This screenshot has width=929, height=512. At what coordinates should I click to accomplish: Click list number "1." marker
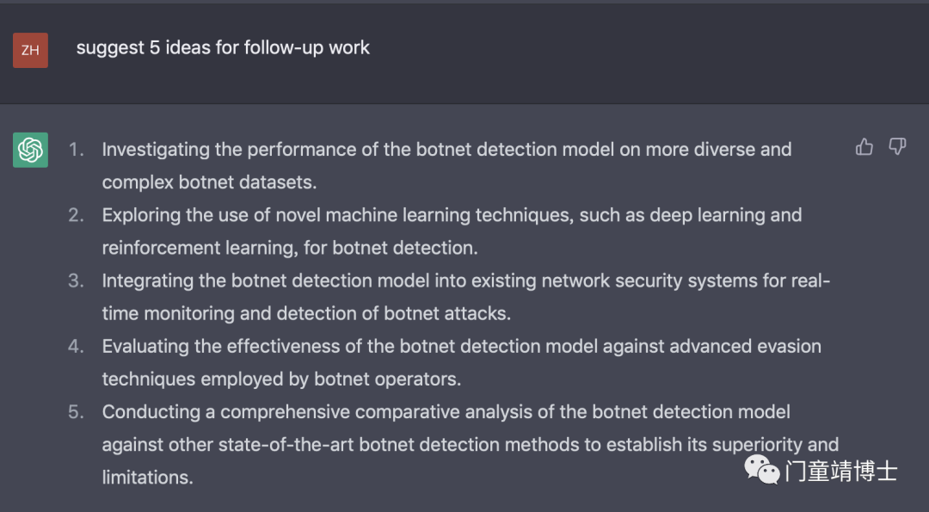(76, 150)
